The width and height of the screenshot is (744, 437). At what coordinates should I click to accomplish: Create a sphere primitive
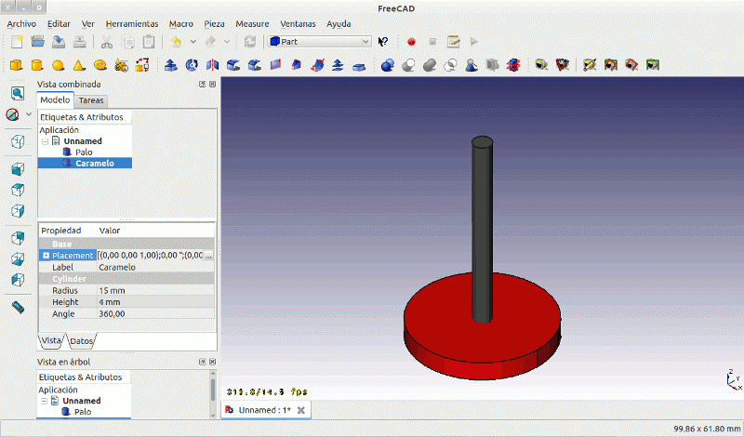(58, 65)
